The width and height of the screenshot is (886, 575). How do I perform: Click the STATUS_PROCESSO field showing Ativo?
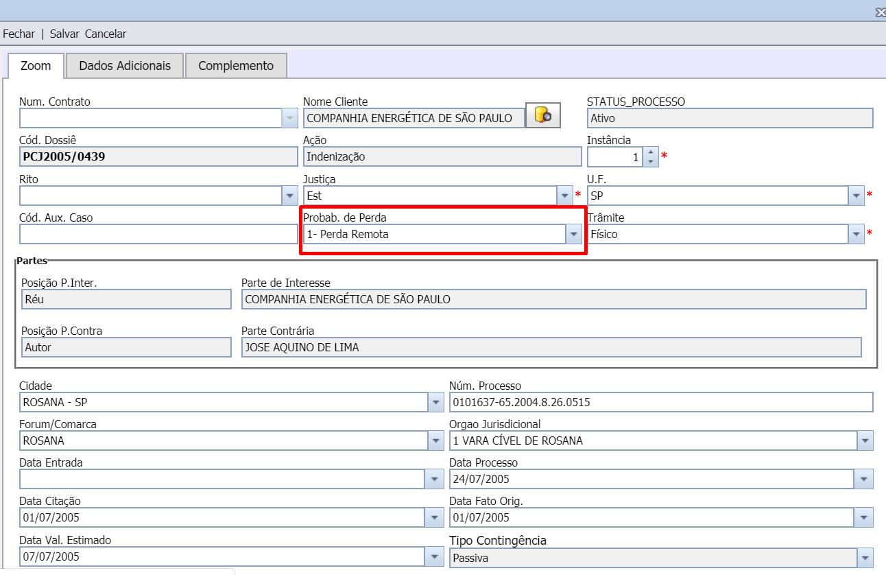coord(730,118)
